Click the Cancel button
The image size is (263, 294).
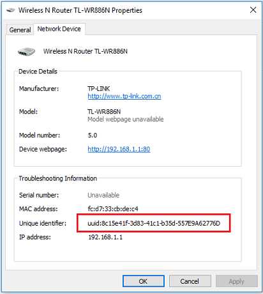pos(190,281)
